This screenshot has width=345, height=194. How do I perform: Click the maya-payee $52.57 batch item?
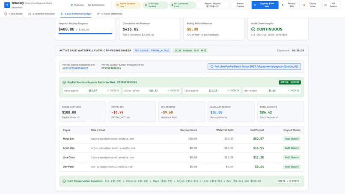click(x=92, y=90)
